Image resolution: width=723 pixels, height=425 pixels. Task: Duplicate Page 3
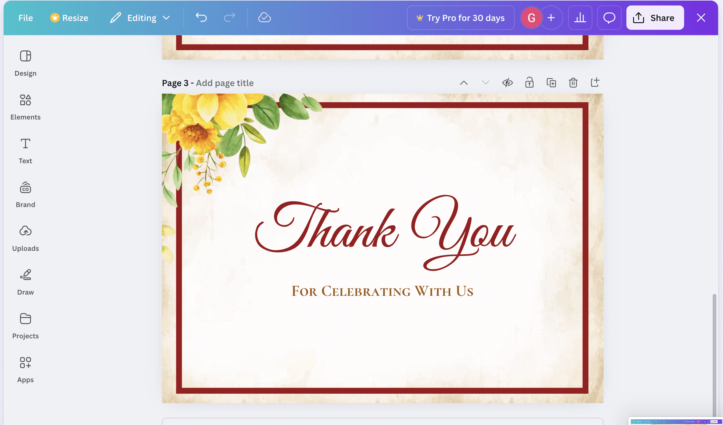point(551,83)
